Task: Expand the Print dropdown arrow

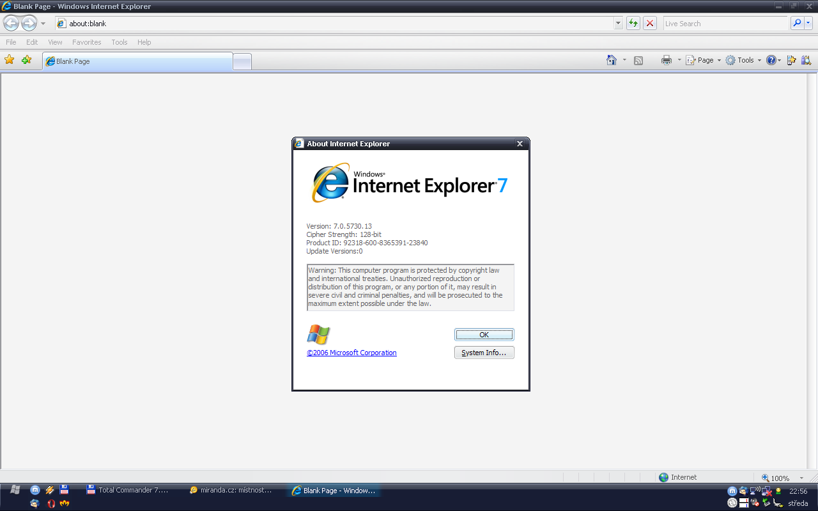Action: pyautogui.click(x=679, y=60)
